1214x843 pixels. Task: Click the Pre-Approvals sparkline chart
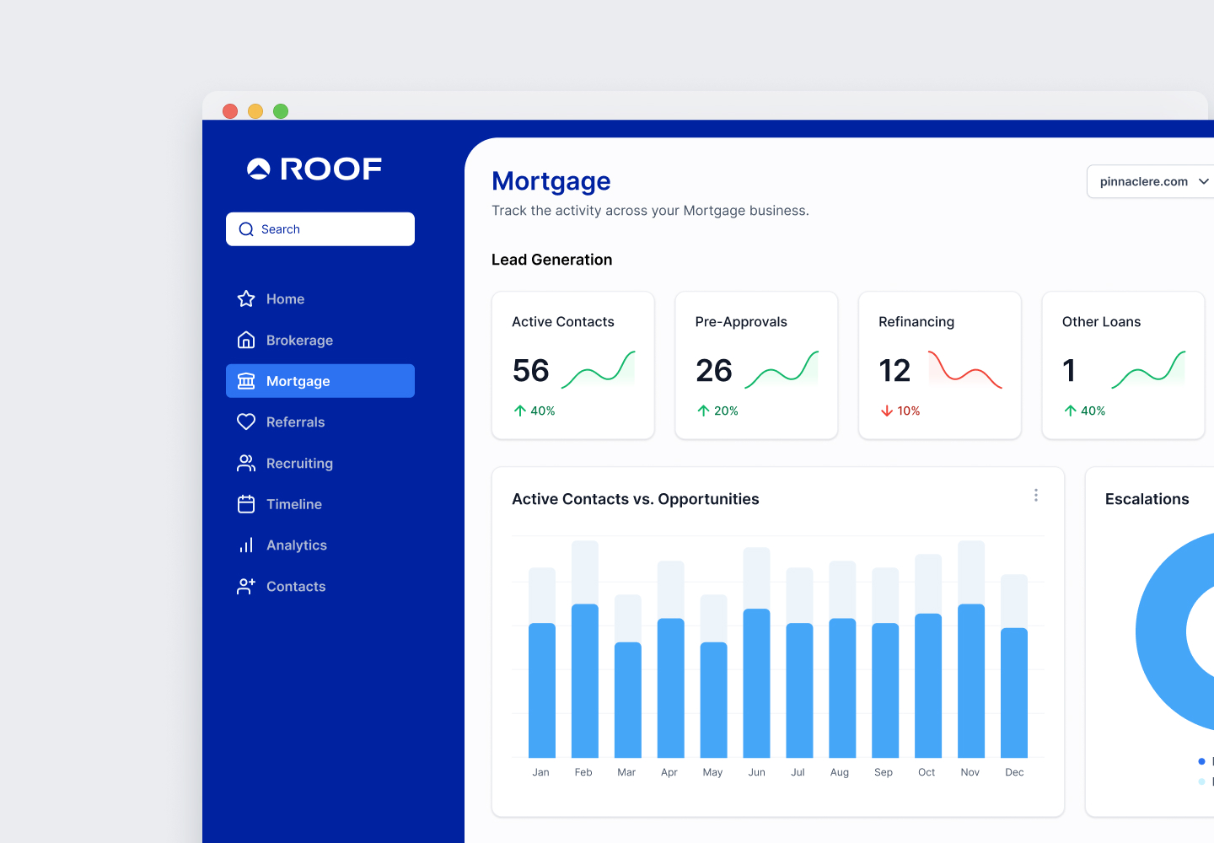pos(782,370)
